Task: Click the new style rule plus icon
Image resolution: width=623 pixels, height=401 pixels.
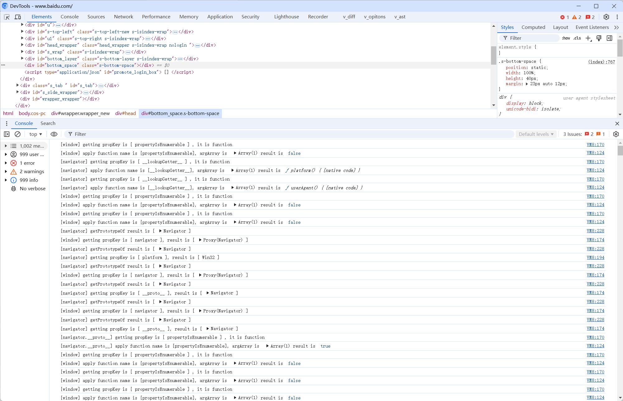Action: [x=588, y=38]
